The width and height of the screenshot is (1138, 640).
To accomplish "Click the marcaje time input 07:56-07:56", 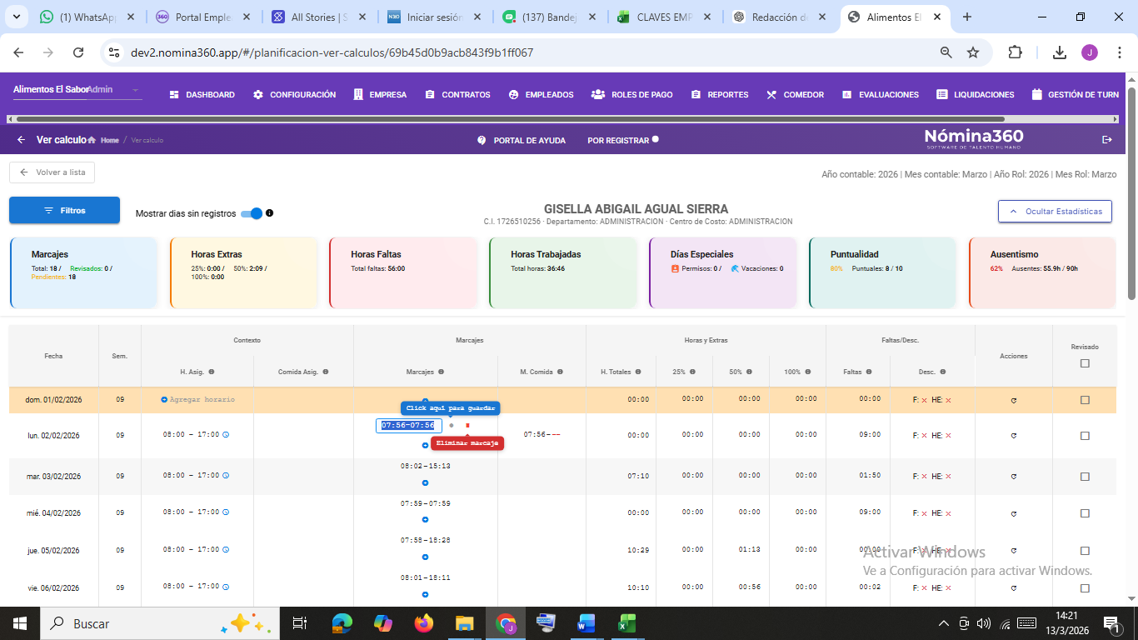I will 409,426.
